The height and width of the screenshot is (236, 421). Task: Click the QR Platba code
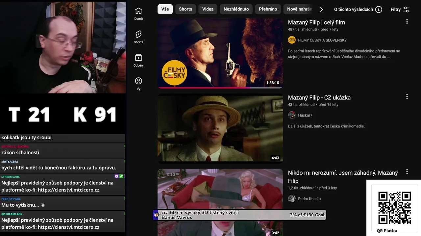394,208
